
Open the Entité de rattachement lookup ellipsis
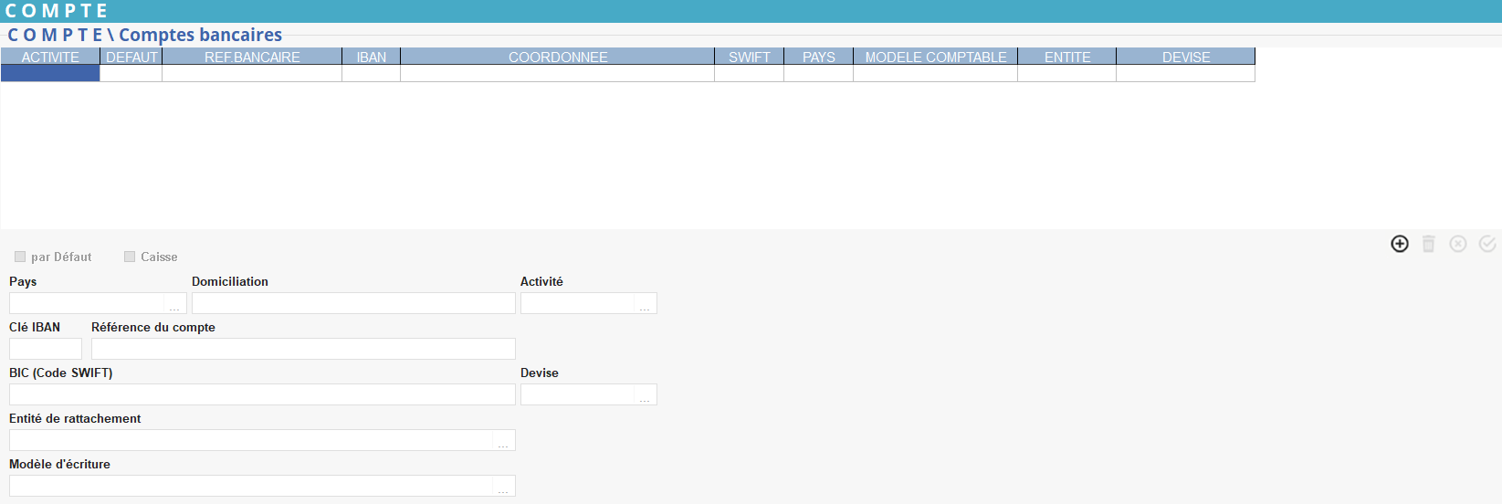pyautogui.click(x=503, y=441)
